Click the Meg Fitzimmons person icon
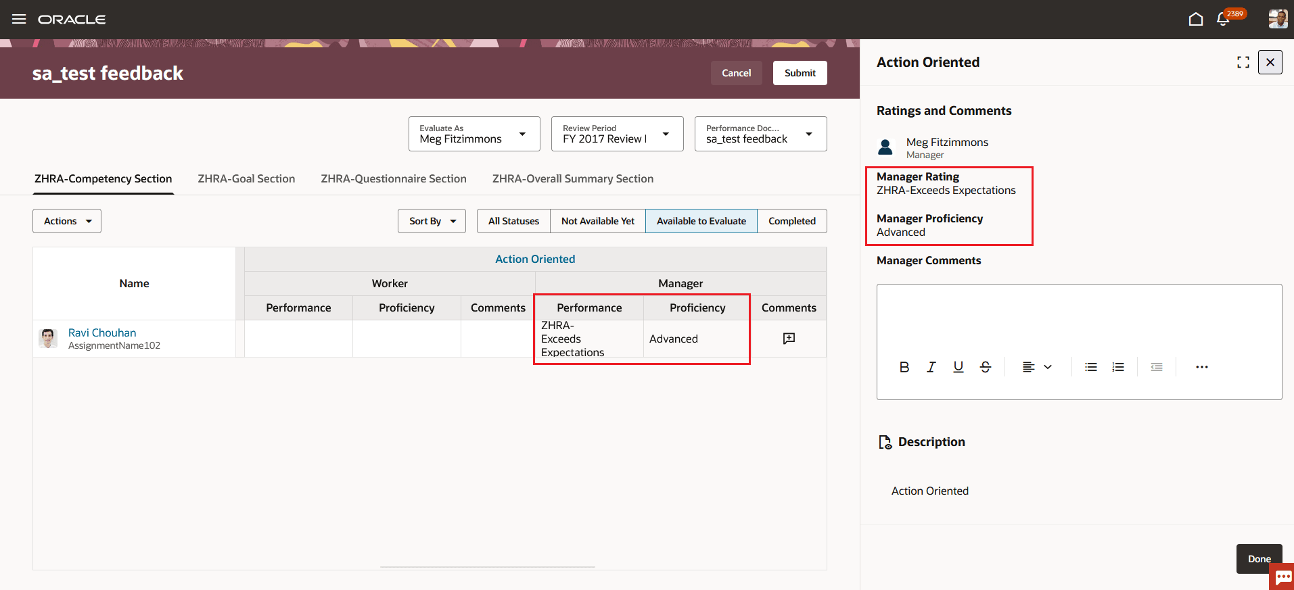Image resolution: width=1294 pixels, height=590 pixels. 885,147
